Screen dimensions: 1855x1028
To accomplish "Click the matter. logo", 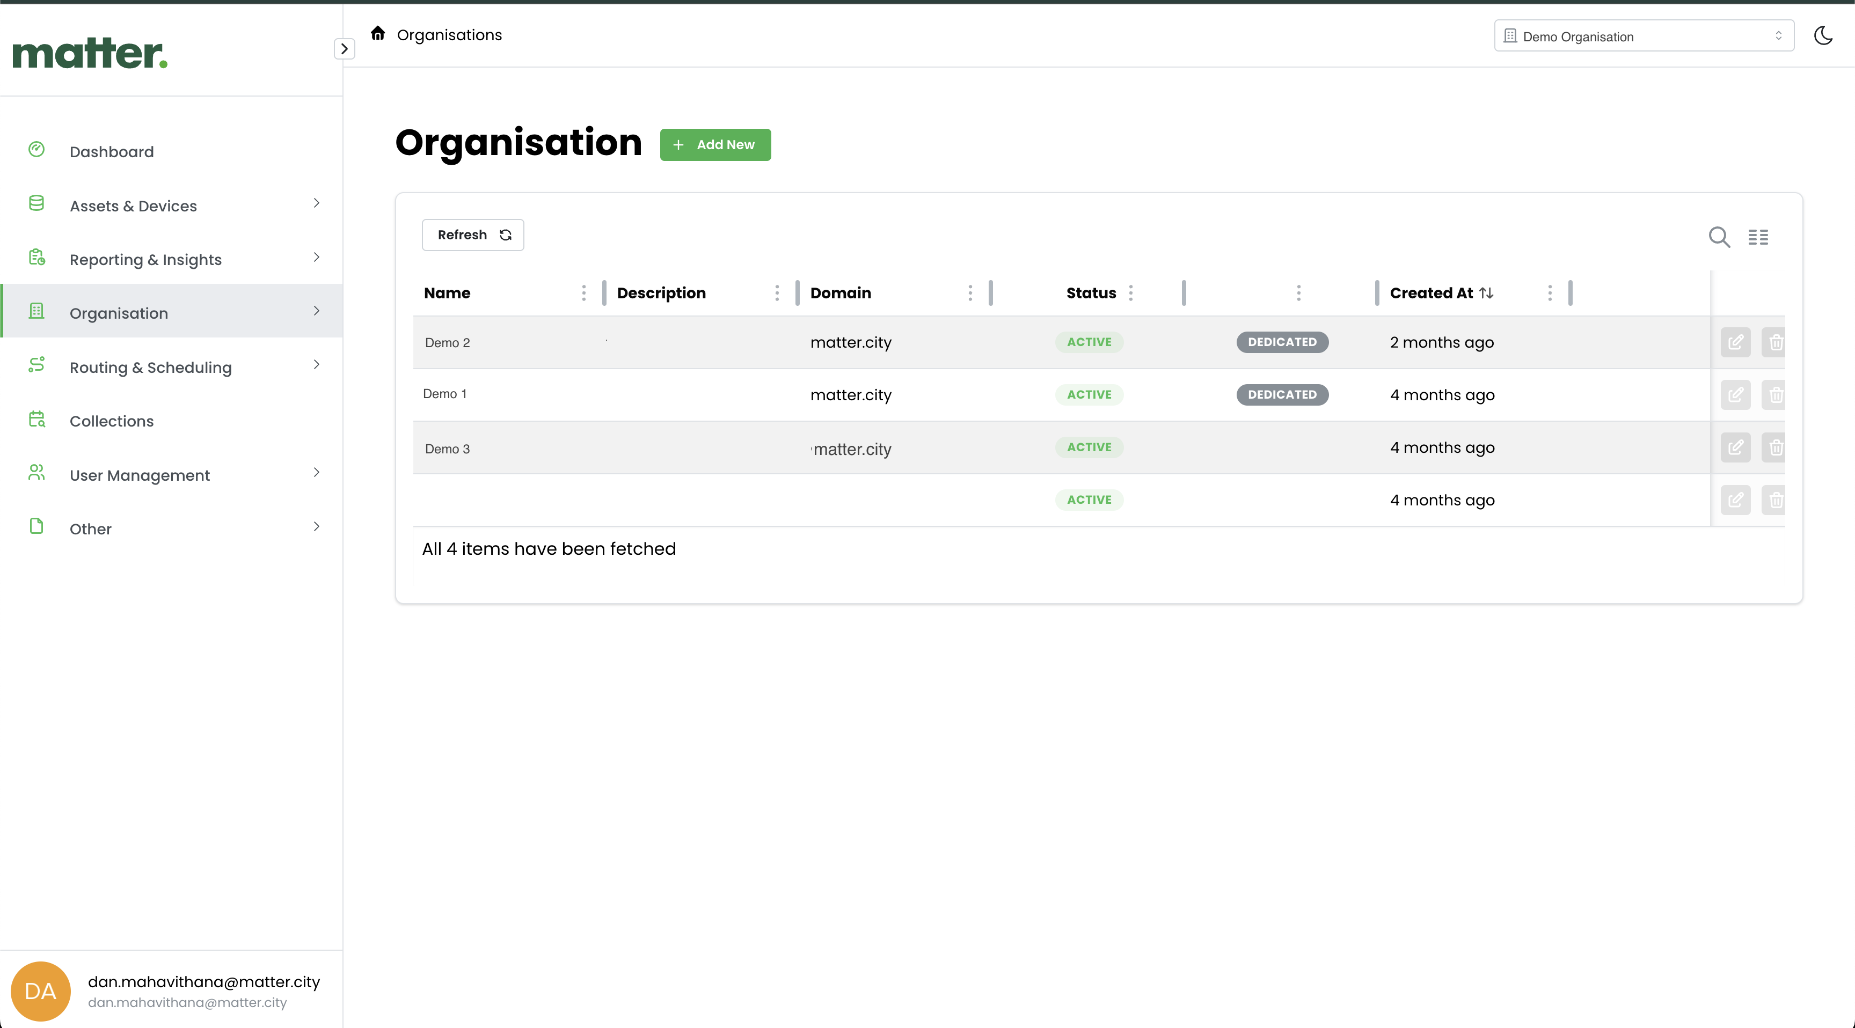I will (90, 53).
